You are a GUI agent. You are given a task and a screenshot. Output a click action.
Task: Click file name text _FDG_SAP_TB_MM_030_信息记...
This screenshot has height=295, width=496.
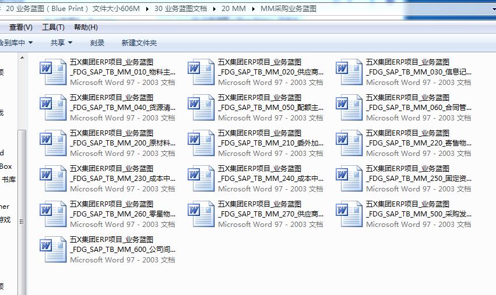(x=419, y=72)
